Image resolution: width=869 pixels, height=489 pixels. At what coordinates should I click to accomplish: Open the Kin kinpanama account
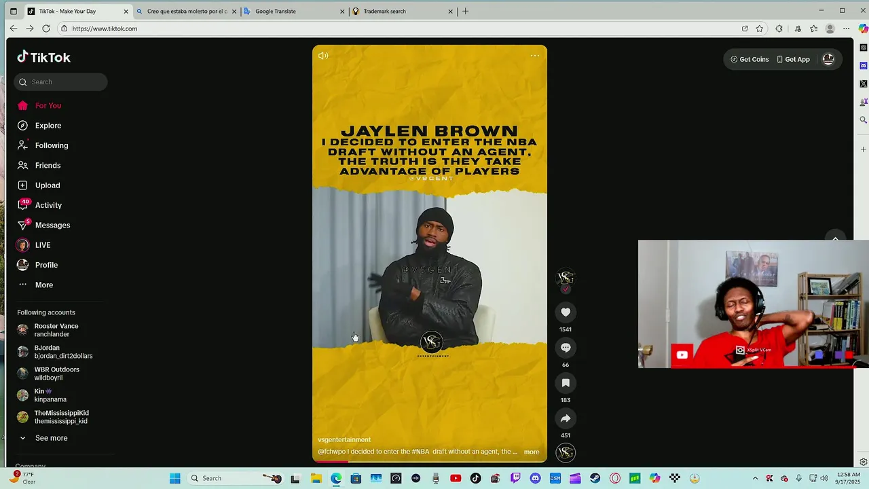click(50, 395)
